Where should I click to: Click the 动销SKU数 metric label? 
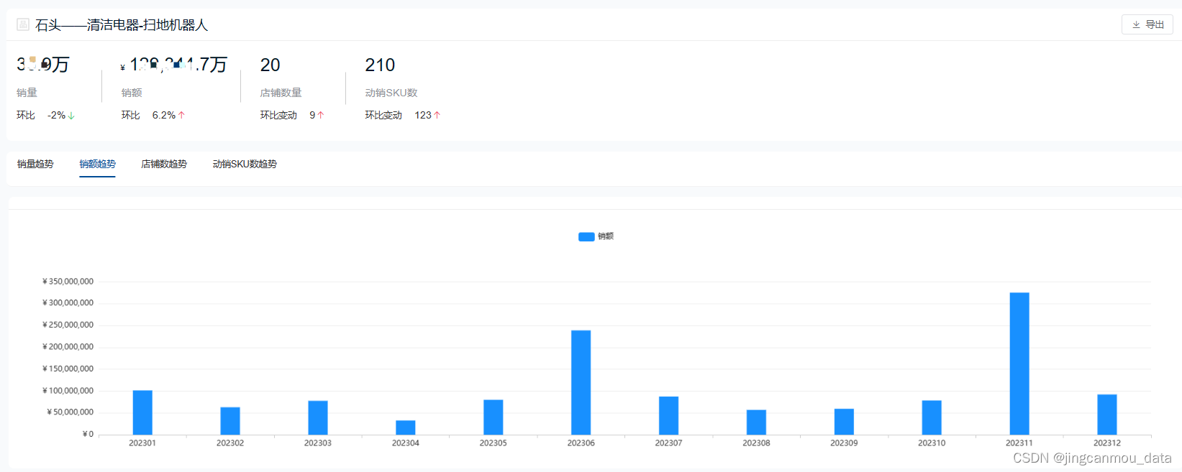(391, 93)
